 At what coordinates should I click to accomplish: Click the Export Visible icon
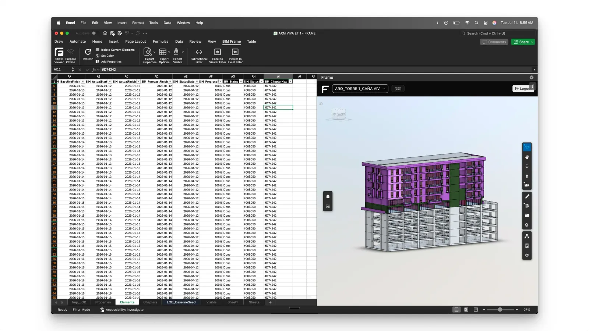coord(176,52)
